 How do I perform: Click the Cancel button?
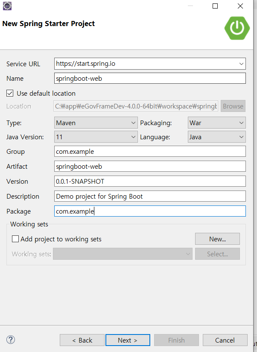coord(225,340)
